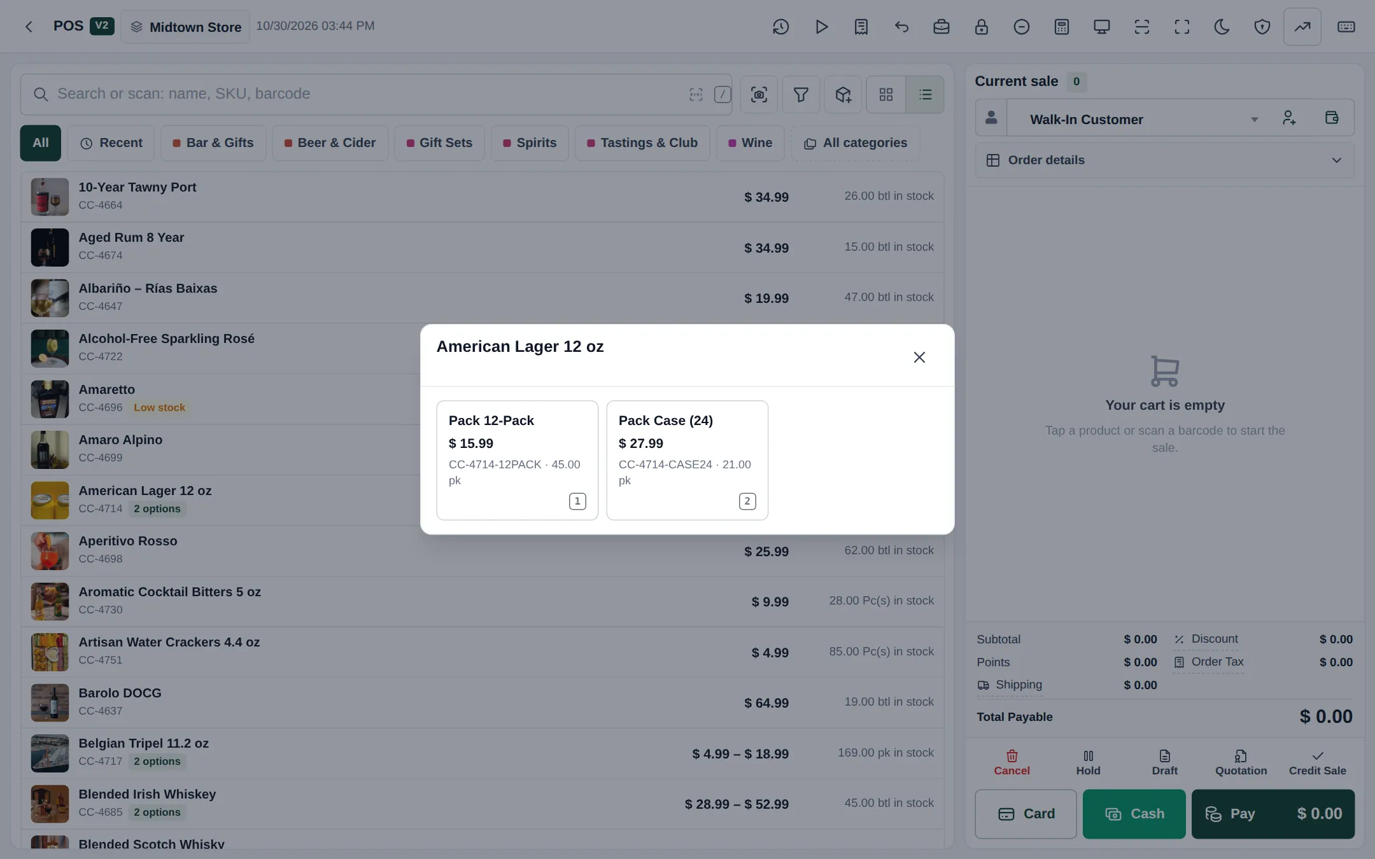Click the minus circle icon in toolbar

tap(1022, 27)
